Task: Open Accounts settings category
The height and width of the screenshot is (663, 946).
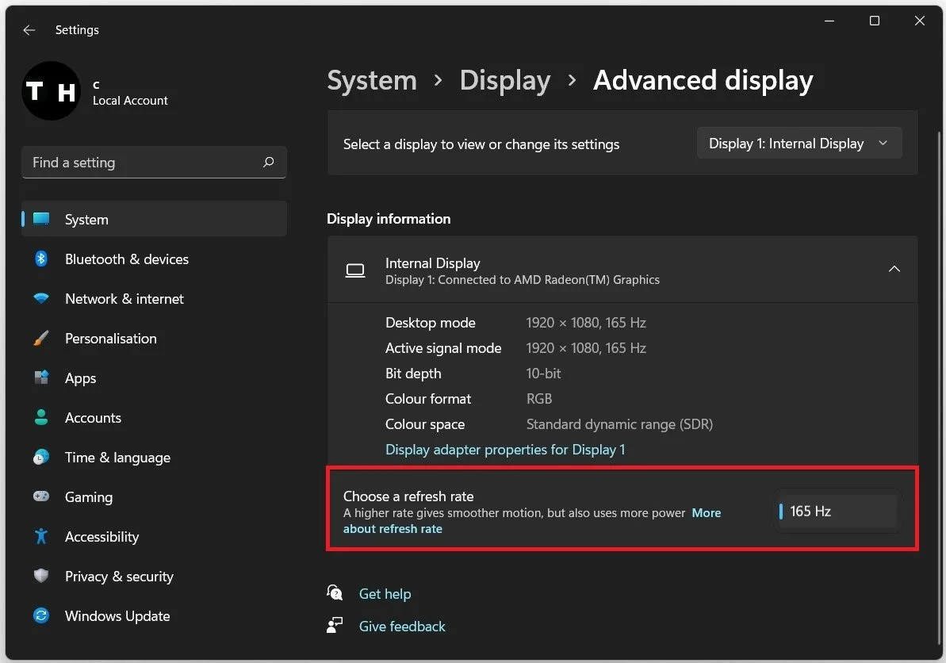Action: (93, 418)
